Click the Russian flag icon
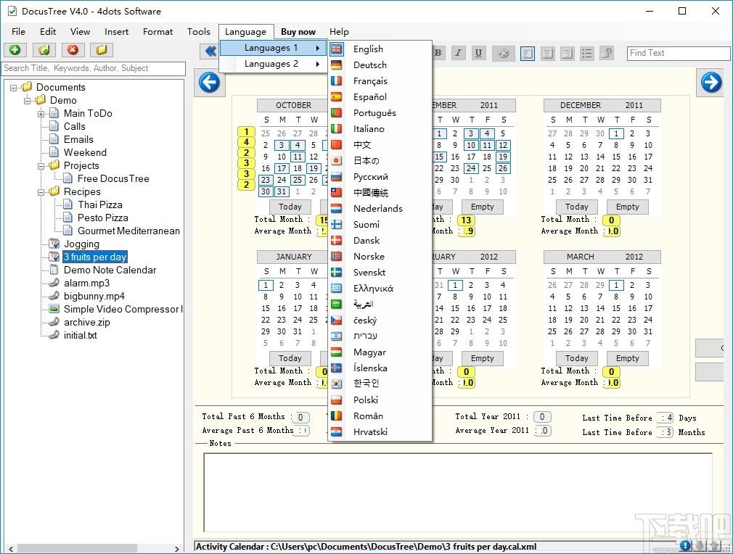Image resolution: width=733 pixels, height=554 pixels. pos(336,177)
